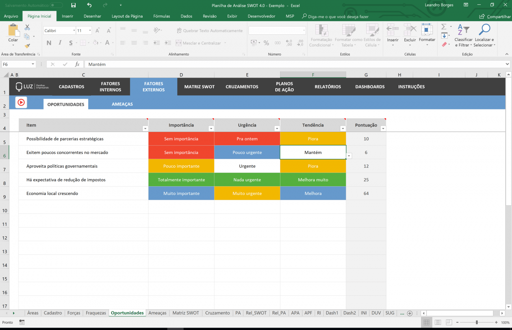Click the fill color paint bucket
Viewport: 512px width, 330px height.
point(95,43)
